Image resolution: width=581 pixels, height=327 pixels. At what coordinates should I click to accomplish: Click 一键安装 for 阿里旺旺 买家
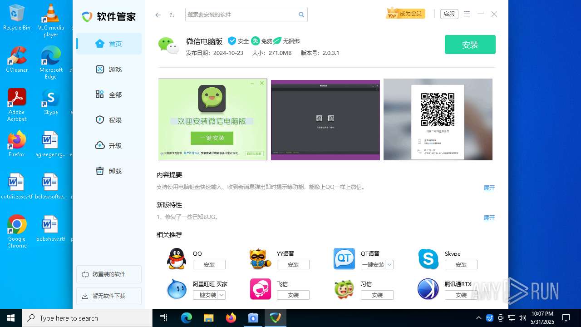click(205, 295)
